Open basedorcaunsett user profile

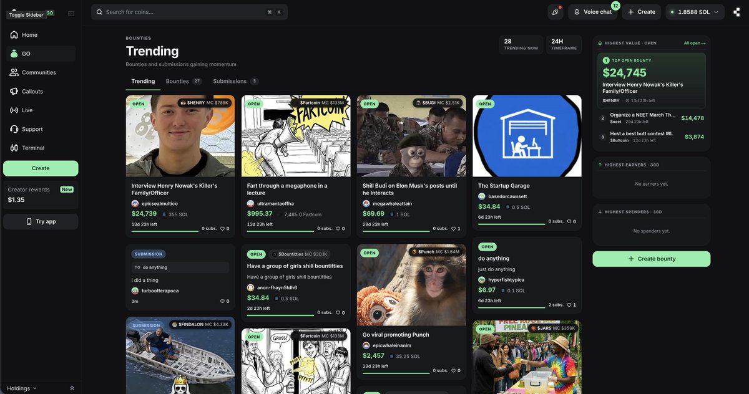point(502,196)
